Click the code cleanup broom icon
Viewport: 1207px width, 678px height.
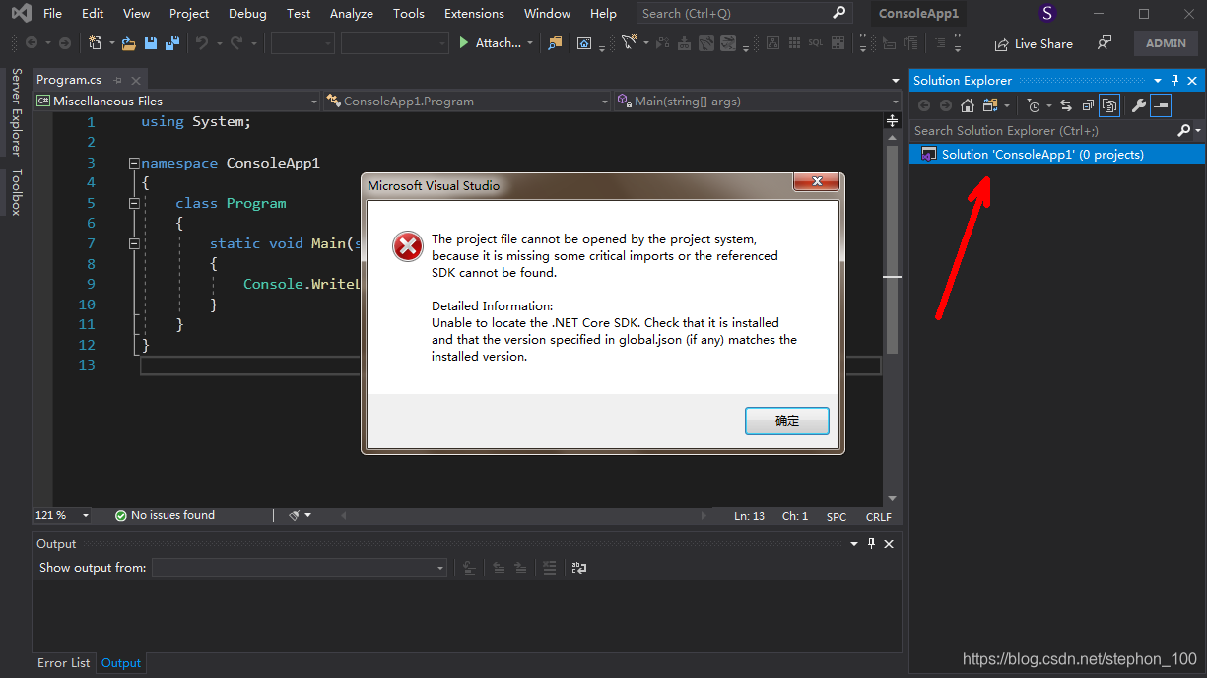[295, 515]
